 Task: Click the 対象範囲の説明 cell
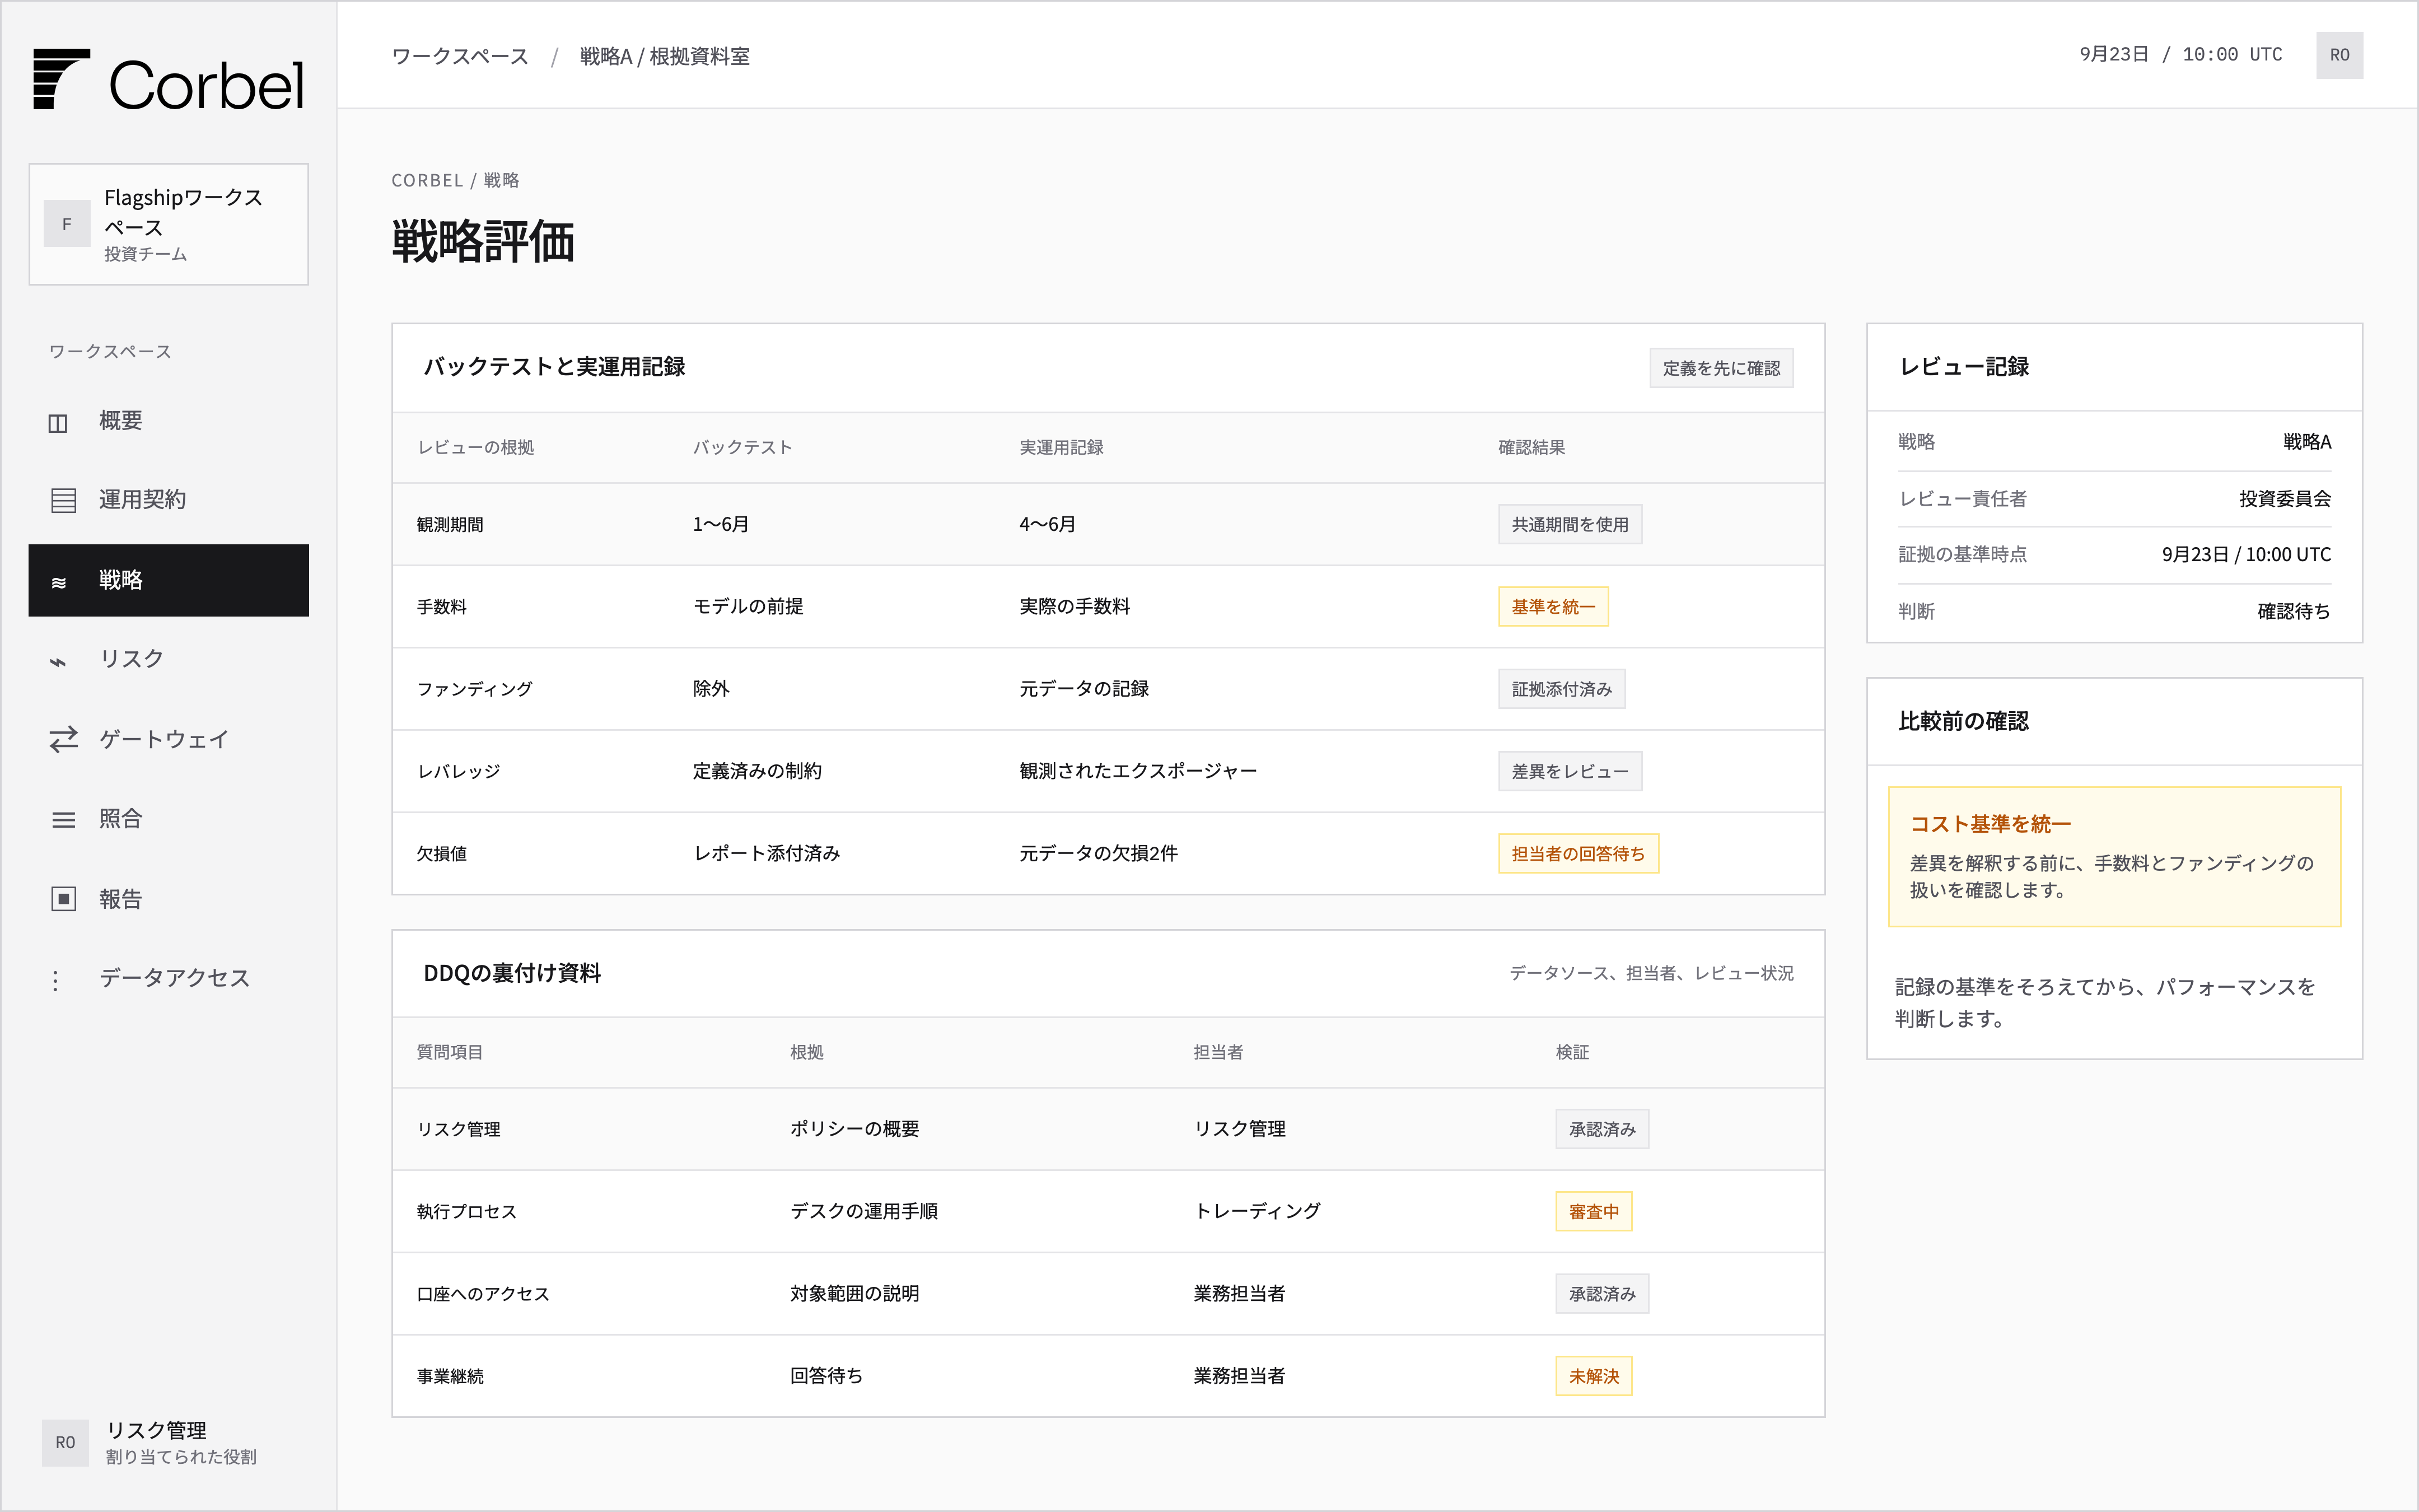[x=854, y=1293]
